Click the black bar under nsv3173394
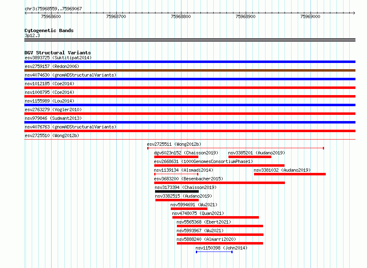 click(177, 191)
